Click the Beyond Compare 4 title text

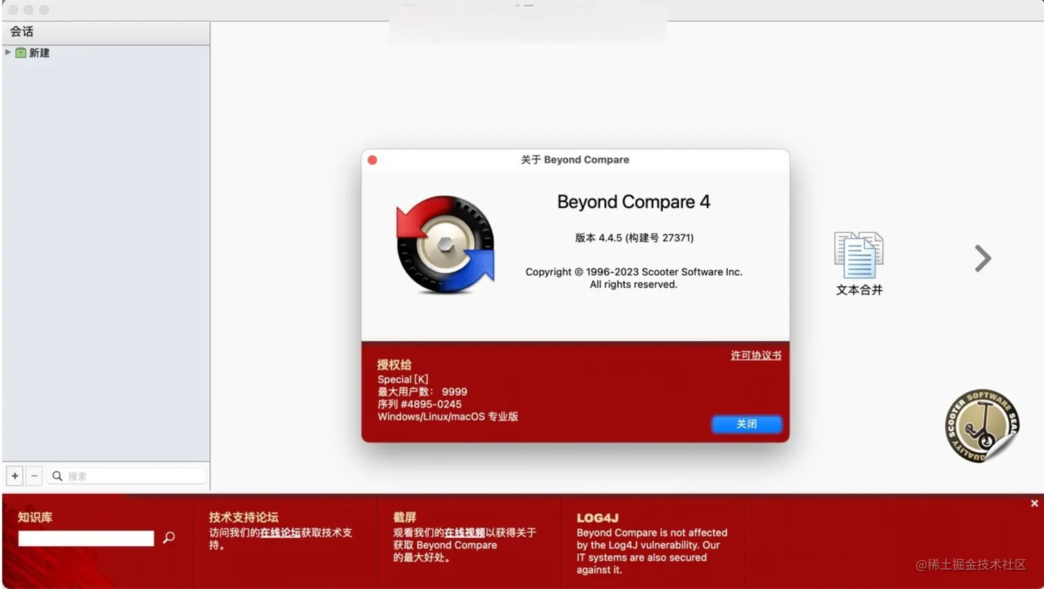pyautogui.click(x=634, y=202)
